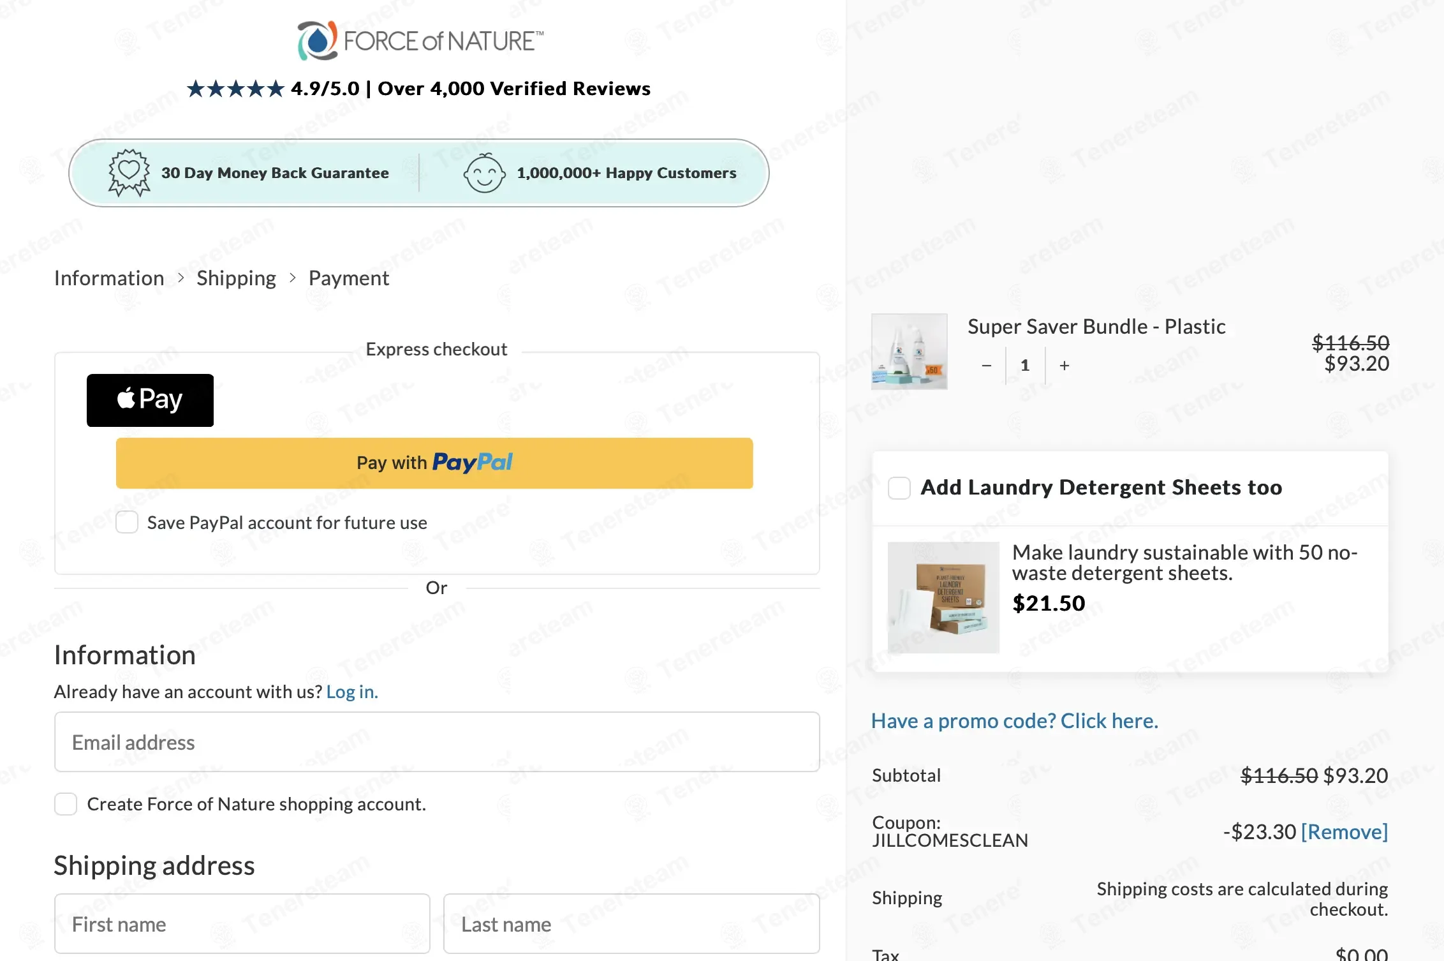Click the laundry detergent sheets product image
Image resolution: width=1444 pixels, height=961 pixels.
pyautogui.click(x=943, y=597)
